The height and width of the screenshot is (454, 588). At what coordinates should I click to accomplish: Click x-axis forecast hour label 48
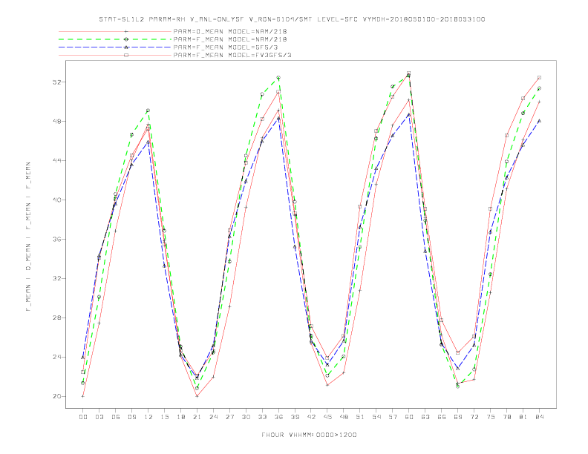coord(344,417)
